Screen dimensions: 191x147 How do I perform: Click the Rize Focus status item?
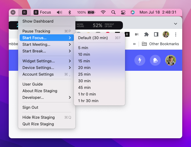(x=42, y=12)
